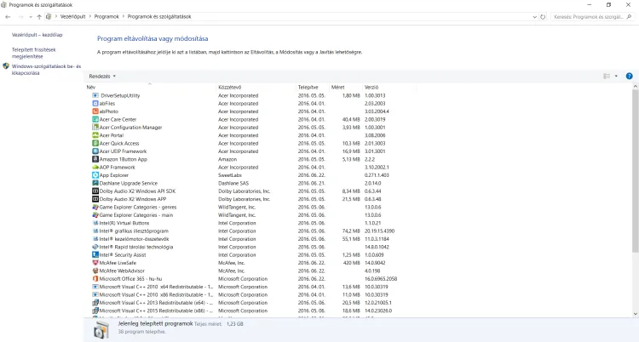This screenshot has height=342, width=639.
Task: Select the Acer Care Center icon
Action: click(x=95, y=119)
